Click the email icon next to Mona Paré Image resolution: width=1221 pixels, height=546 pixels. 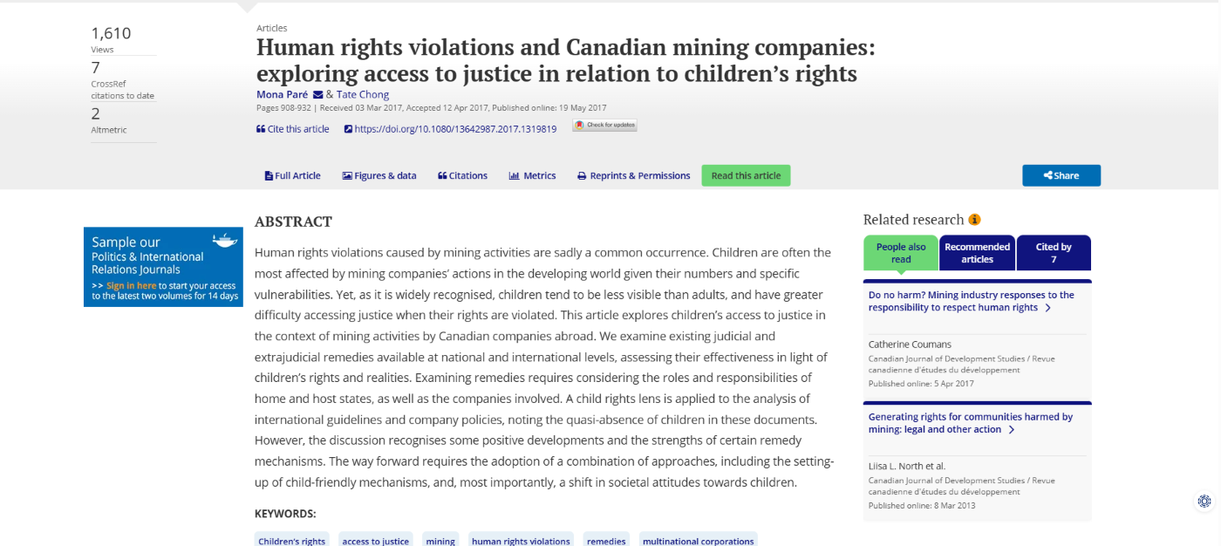(318, 95)
